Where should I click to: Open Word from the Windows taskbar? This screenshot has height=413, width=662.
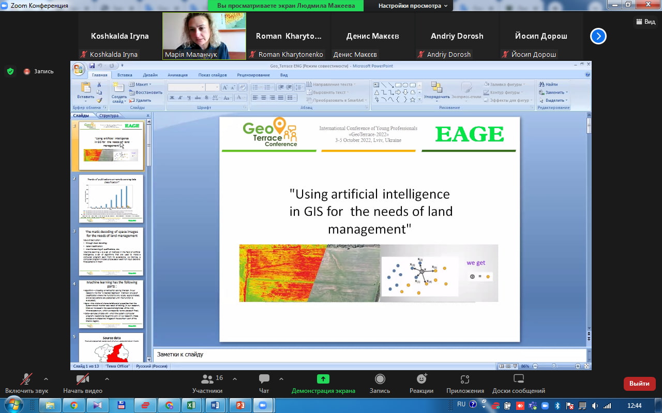(215, 405)
